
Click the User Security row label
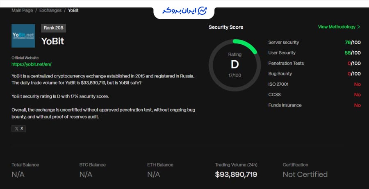pyautogui.click(x=282, y=53)
